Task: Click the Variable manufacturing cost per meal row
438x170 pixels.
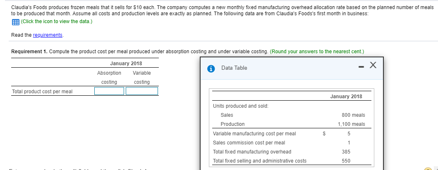Action: [254, 133]
